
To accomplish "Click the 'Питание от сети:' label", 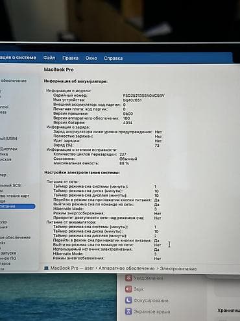I will point(62,182).
